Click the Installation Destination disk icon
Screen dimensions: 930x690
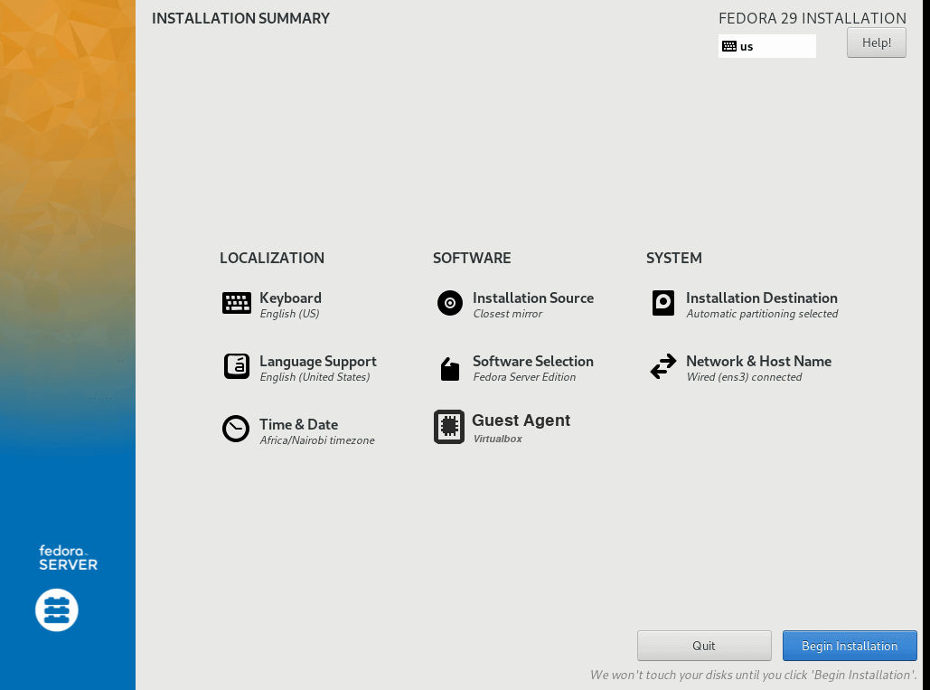(663, 304)
